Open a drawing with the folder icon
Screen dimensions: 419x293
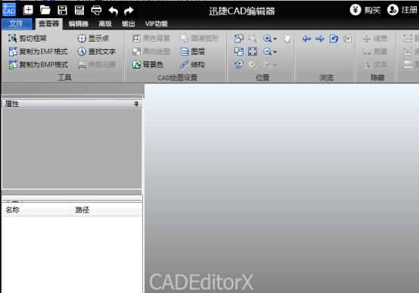coord(45,10)
